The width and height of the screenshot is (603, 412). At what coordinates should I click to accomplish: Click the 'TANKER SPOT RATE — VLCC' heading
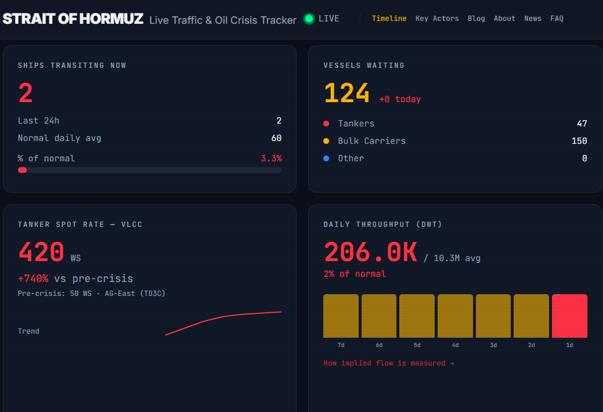(80, 224)
